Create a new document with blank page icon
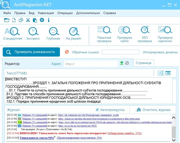The width and height of the screenshot is (180, 143). pos(14,20)
